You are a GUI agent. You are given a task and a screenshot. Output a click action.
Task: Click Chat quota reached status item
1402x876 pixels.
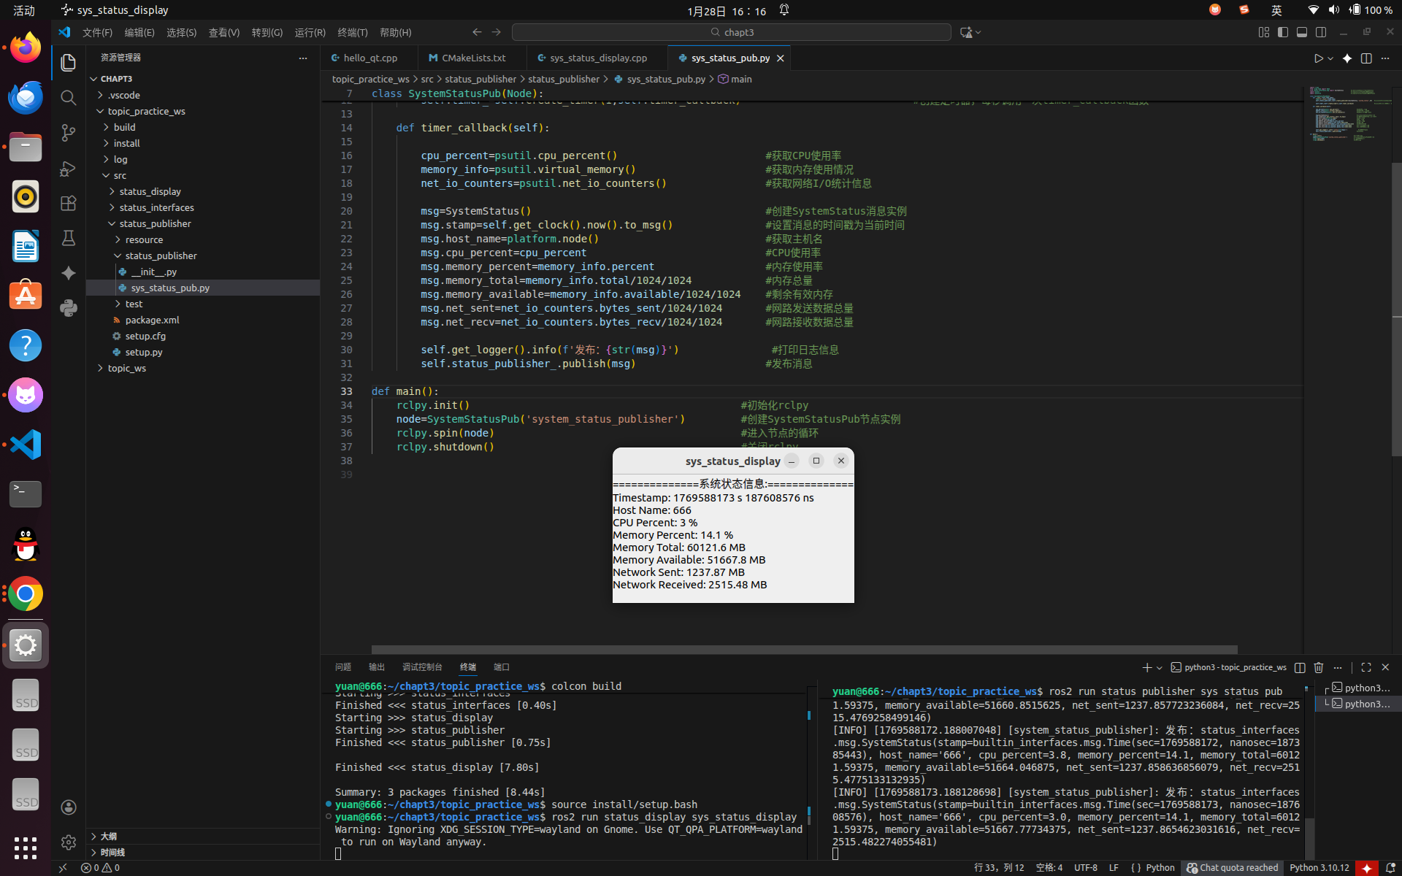[x=1232, y=868]
